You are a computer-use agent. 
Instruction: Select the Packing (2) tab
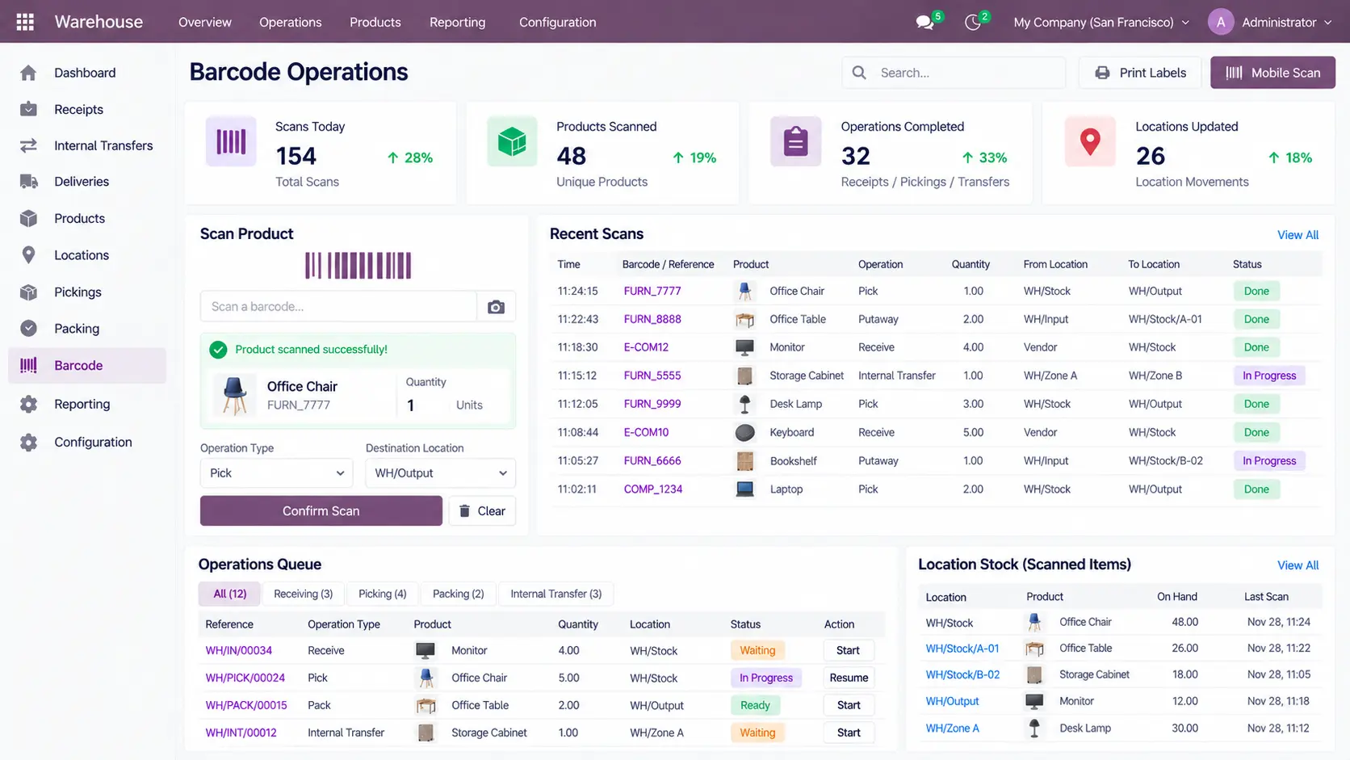(458, 594)
